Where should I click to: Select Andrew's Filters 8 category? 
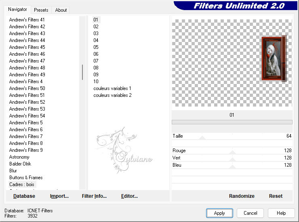click(26, 143)
